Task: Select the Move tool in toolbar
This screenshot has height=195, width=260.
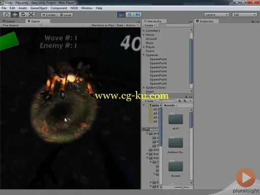Action: tap(15, 15)
